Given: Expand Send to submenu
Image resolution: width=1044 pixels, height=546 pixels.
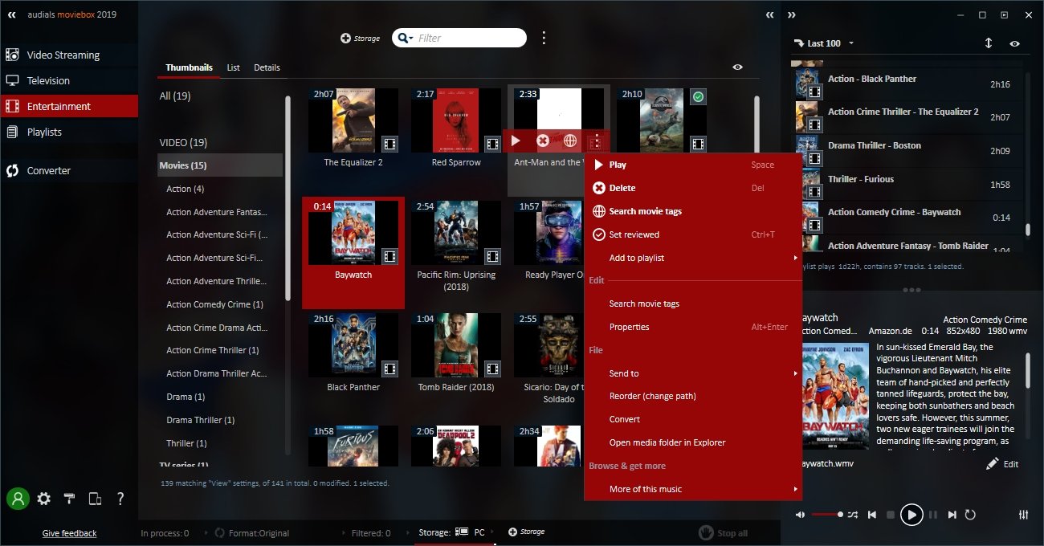Looking at the screenshot, I should coord(693,373).
